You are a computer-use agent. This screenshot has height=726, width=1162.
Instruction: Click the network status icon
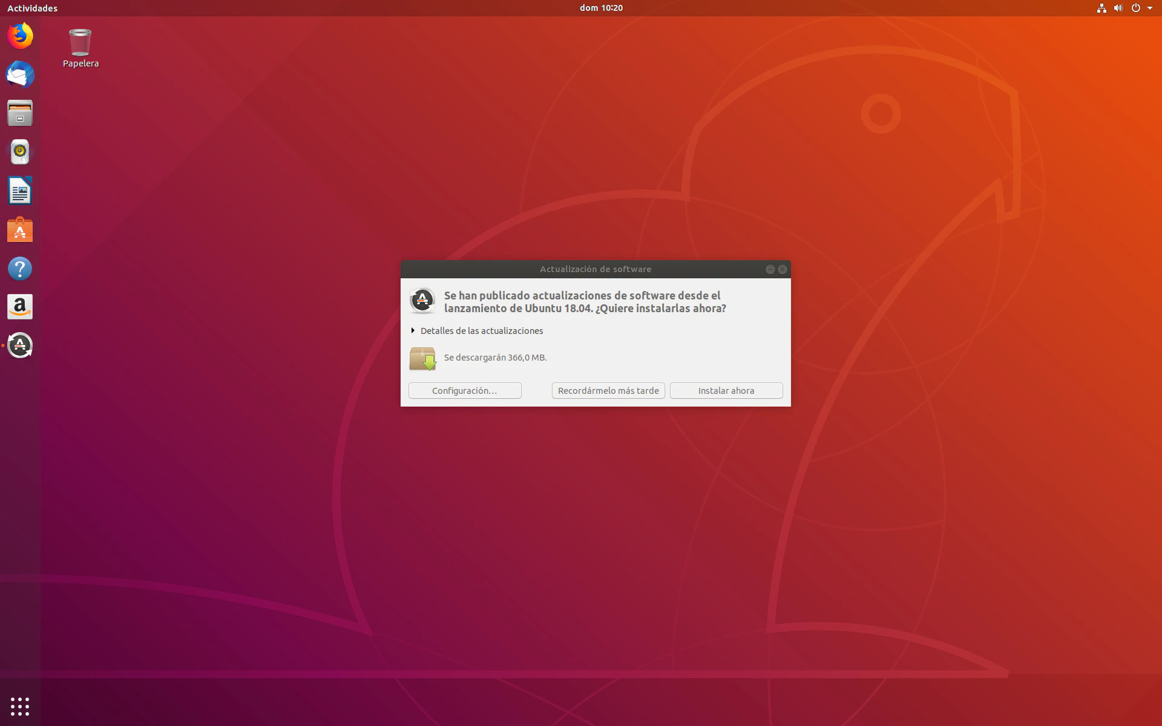tap(1101, 8)
